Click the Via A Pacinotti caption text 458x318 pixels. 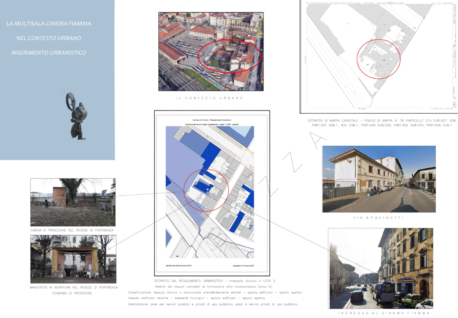378,218
